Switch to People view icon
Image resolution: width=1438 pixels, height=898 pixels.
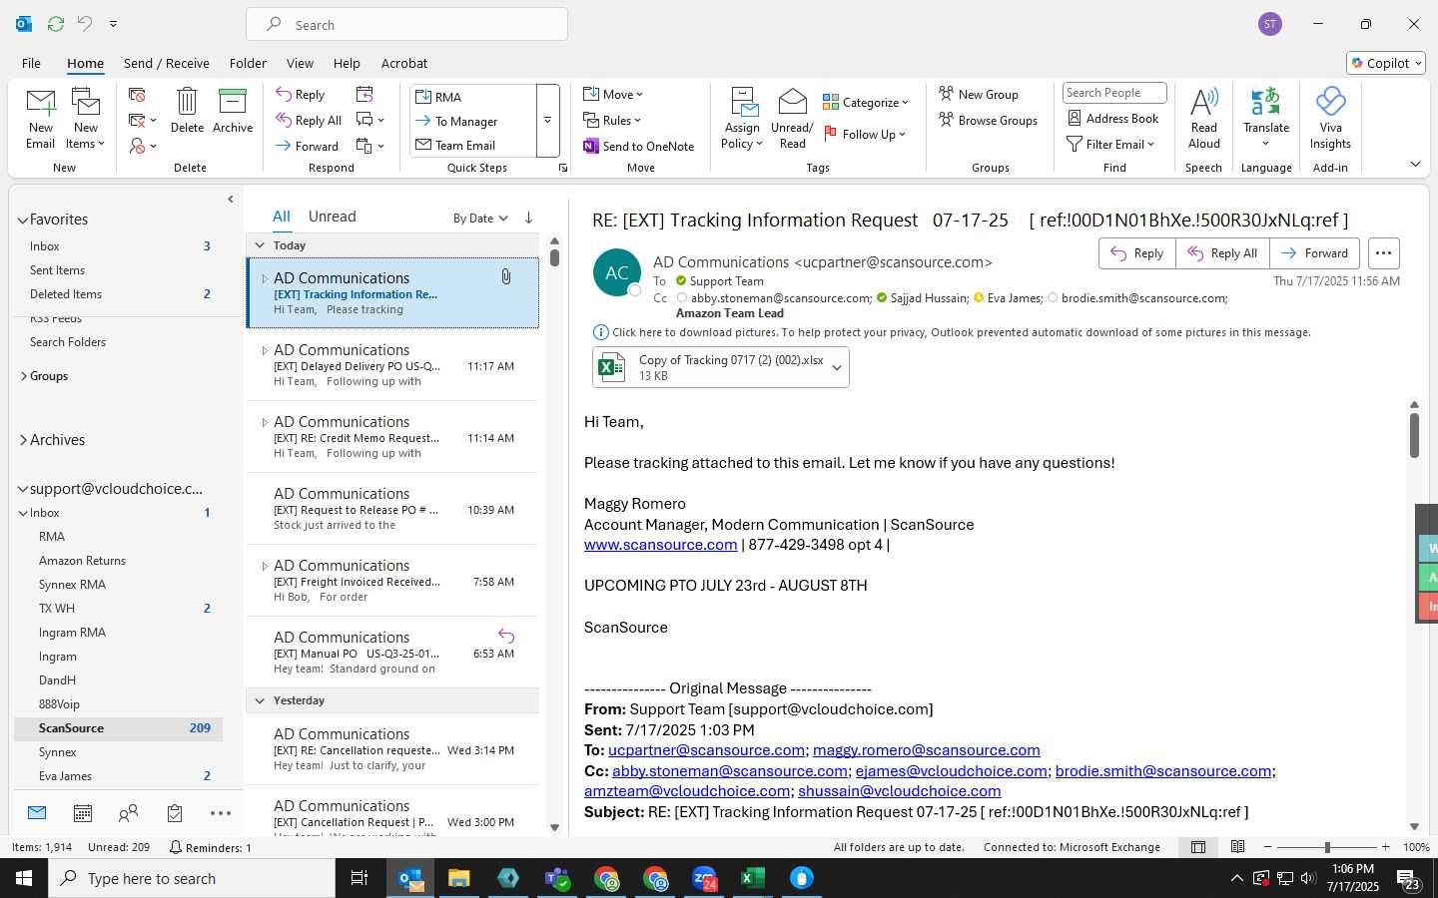129,814
